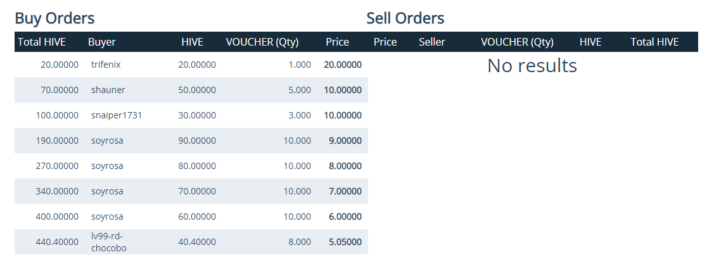
Task: Select the 20.00000 price in trifenix row
Action: (x=343, y=65)
